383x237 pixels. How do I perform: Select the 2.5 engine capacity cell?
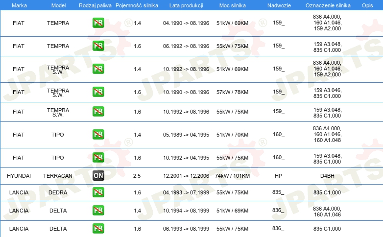point(137,176)
